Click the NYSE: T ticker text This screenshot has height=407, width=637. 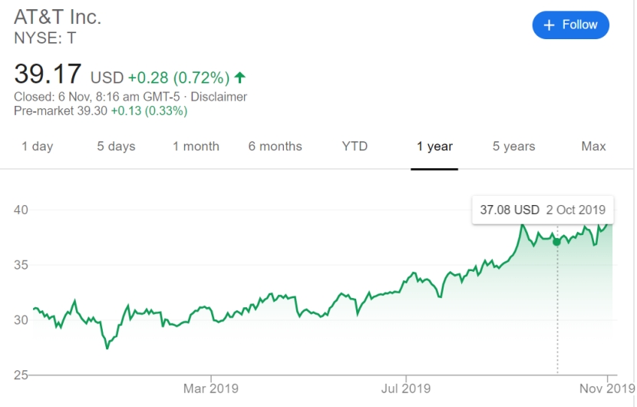pyautogui.click(x=45, y=37)
